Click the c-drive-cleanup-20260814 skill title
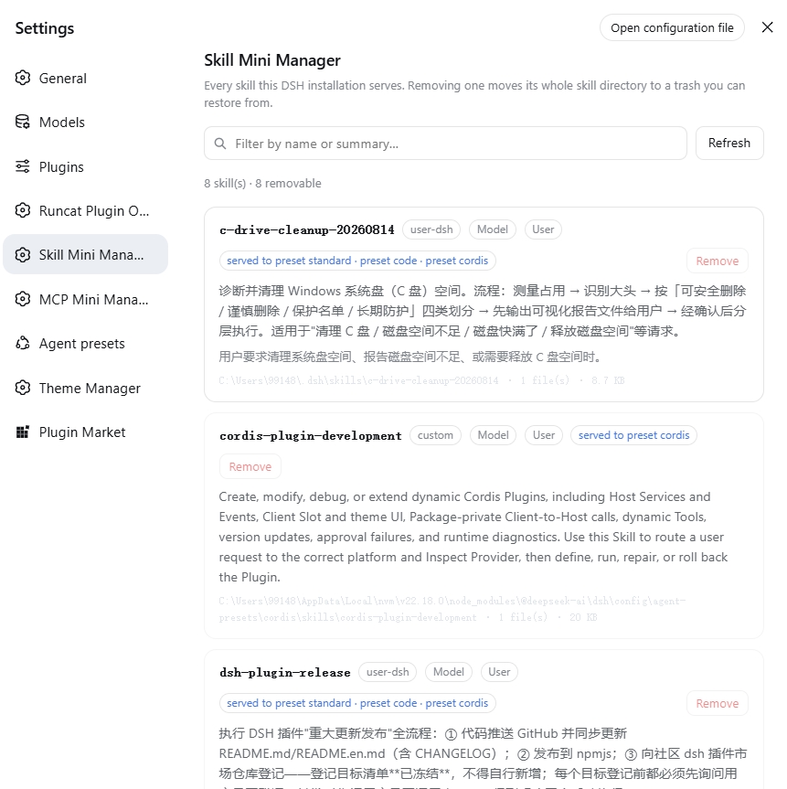 click(x=307, y=230)
